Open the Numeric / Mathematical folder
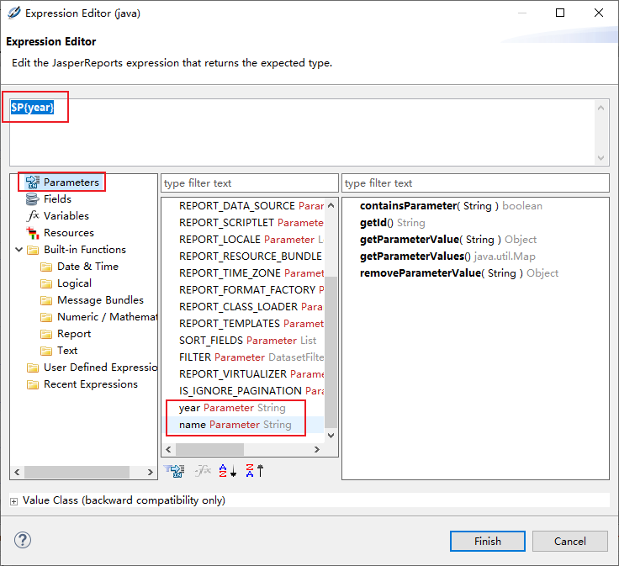This screenshot has height=566, width=619. 108,317
